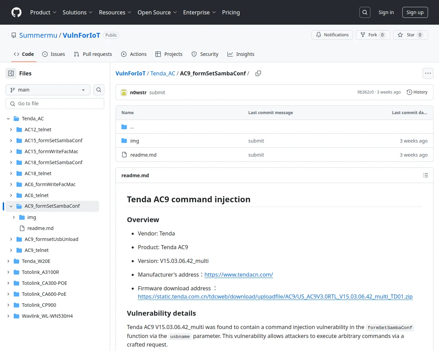Screen dimensions: 439x351
Task: Open the readme outline list icon
Action: tap(426, 175)
